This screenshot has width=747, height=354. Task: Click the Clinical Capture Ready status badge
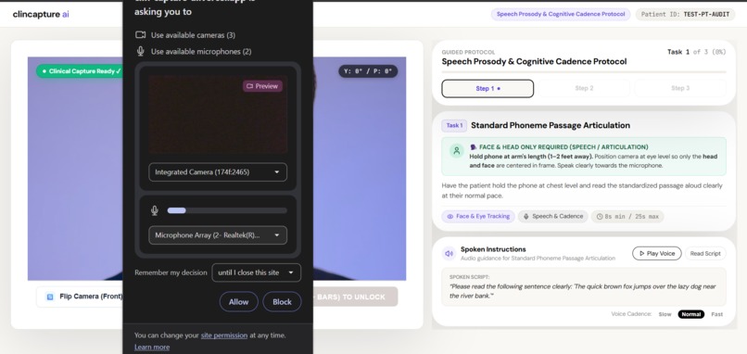[x=80, y=71]
